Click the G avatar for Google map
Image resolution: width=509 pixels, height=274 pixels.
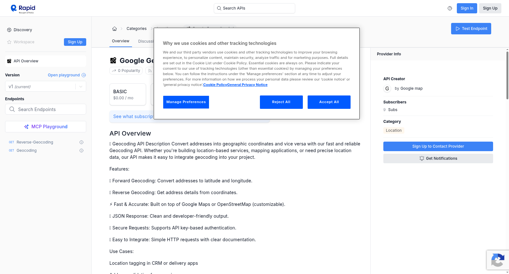[387, 88]
